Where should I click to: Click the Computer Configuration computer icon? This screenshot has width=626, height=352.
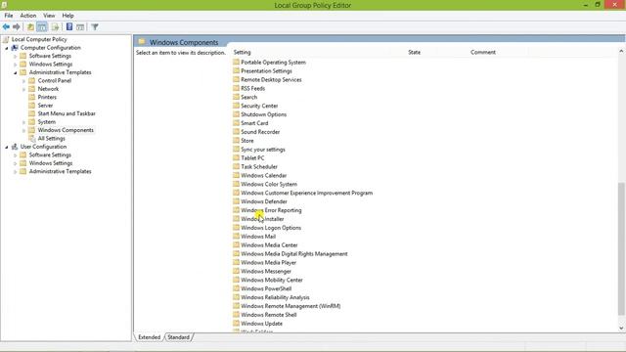click(15, 48)
